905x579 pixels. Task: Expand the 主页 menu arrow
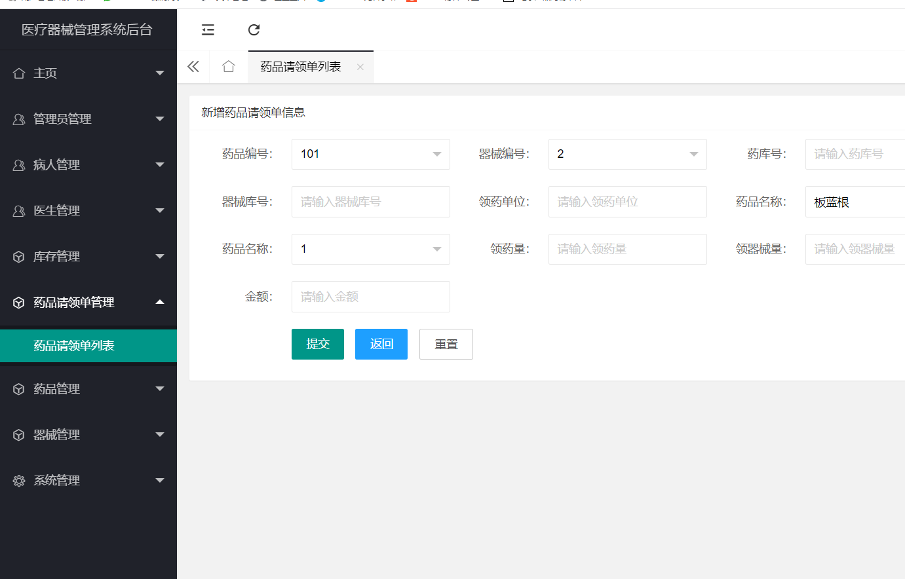160,73
